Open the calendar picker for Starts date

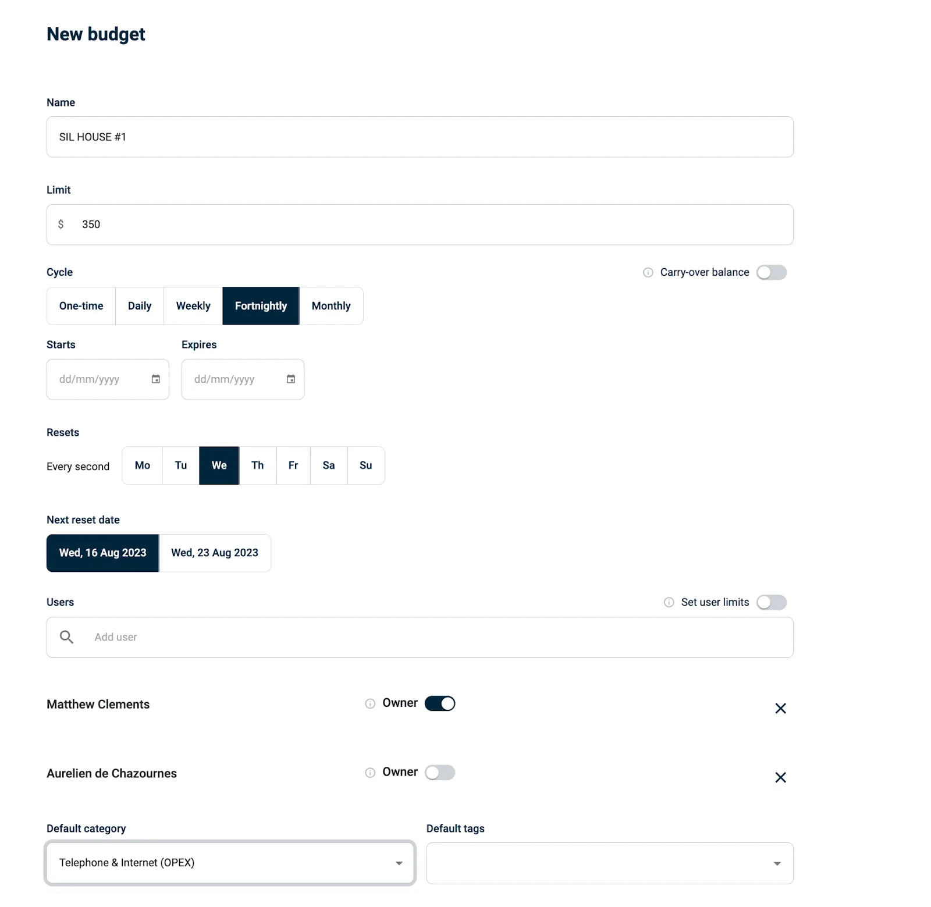click(155, 379)
